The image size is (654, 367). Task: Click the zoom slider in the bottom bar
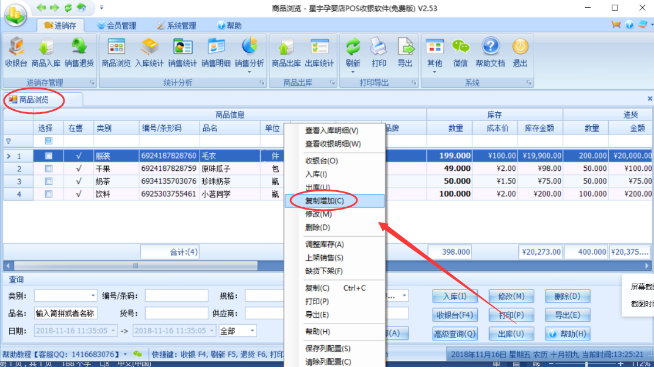point(586,364)
